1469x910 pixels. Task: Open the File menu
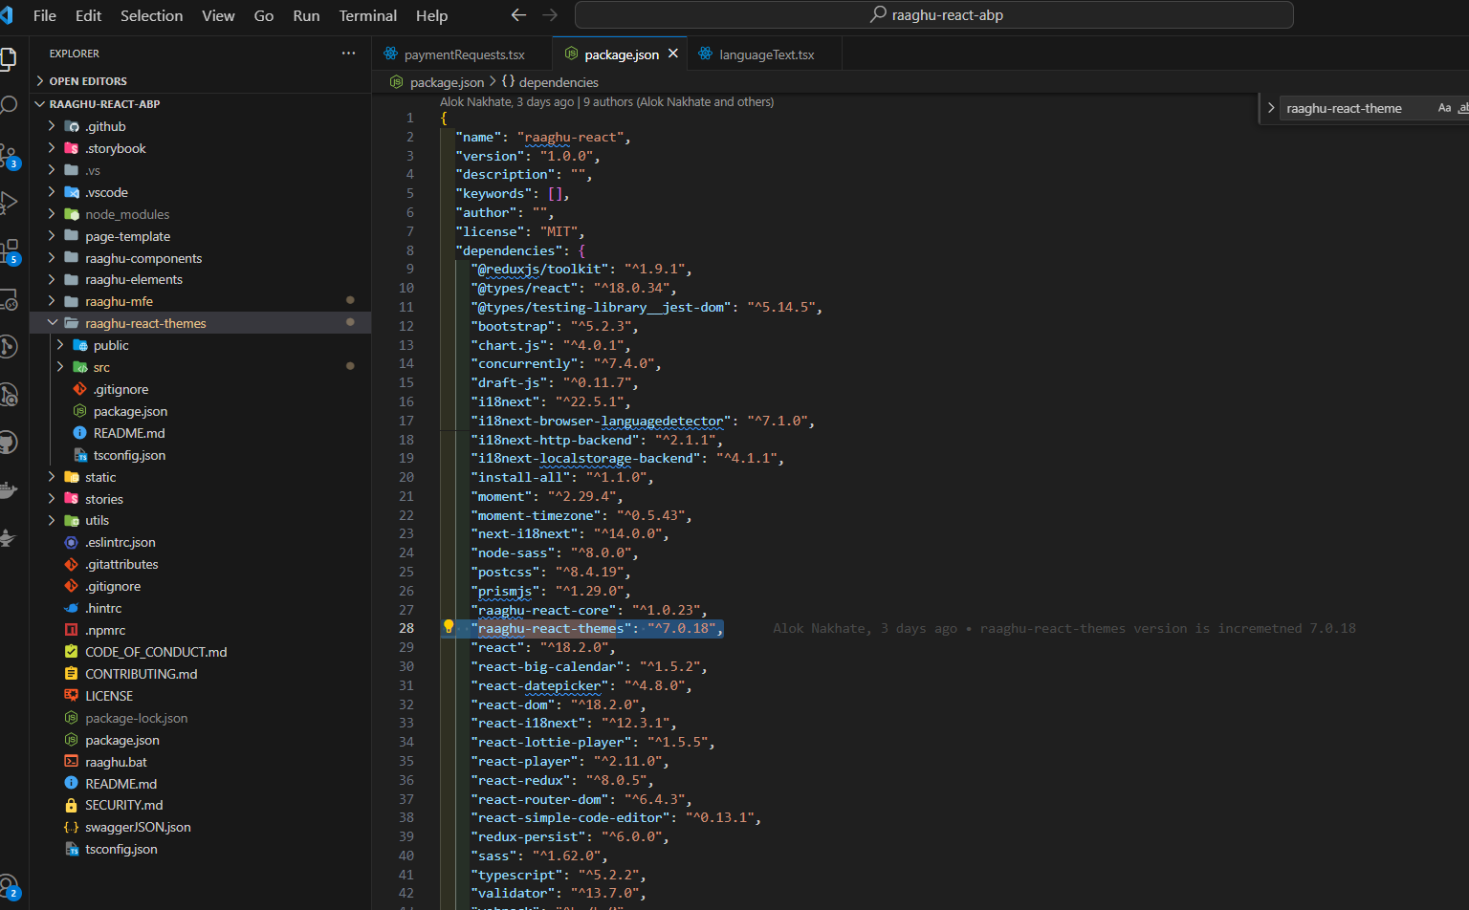coord(44,15)
